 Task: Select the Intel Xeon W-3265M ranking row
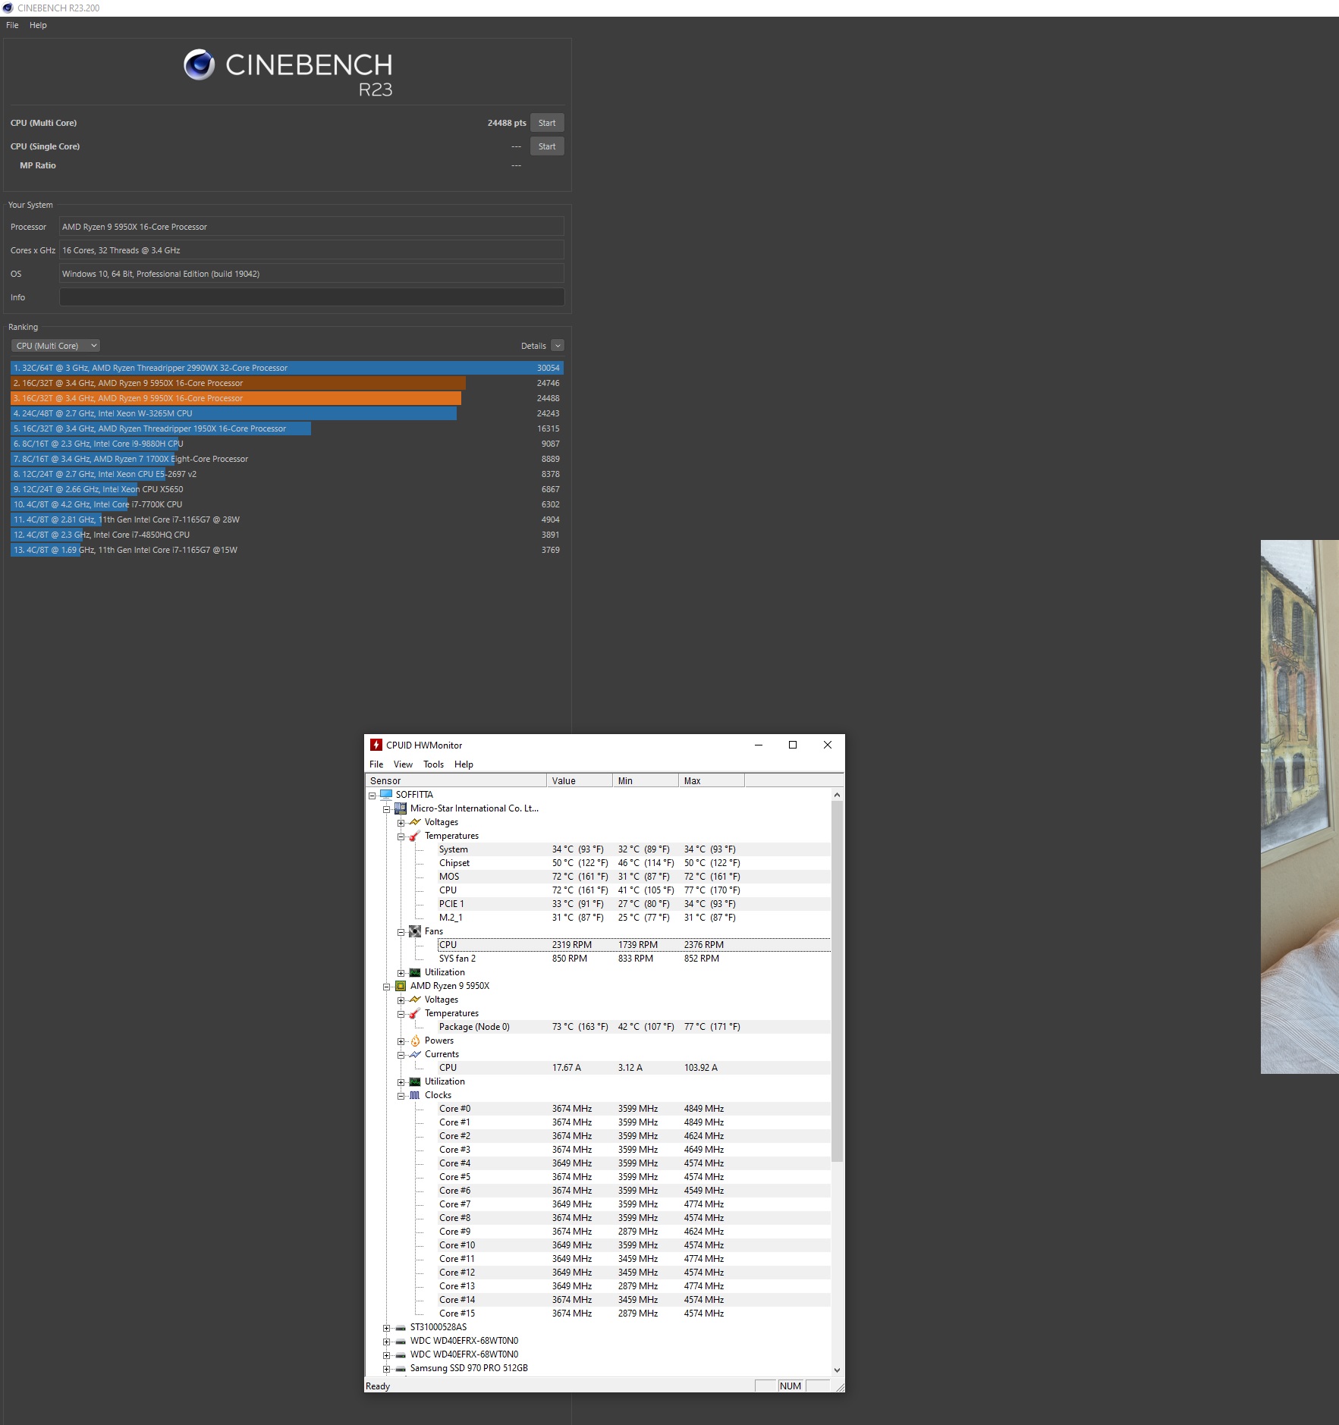click(287, 413)
